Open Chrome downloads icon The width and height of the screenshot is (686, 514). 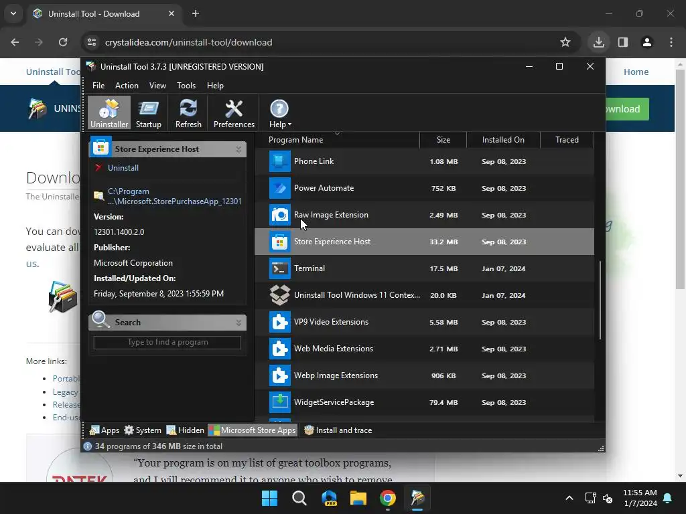[x=598, y=42]
